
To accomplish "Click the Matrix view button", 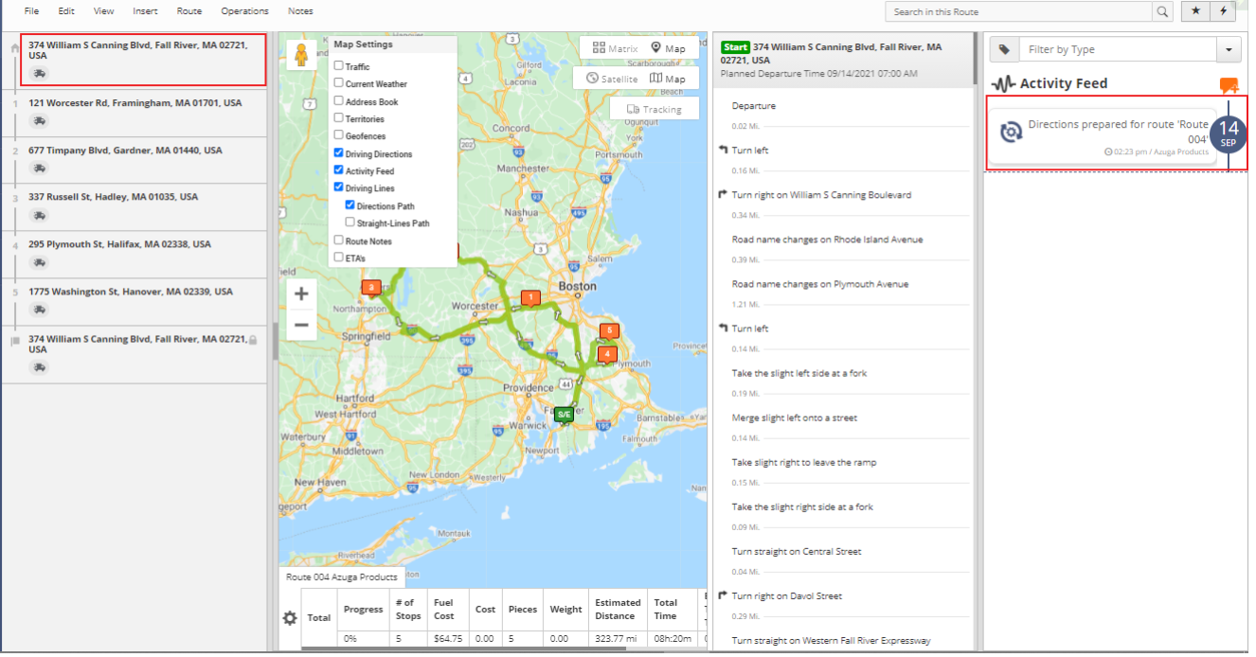I will click(615, 48).
